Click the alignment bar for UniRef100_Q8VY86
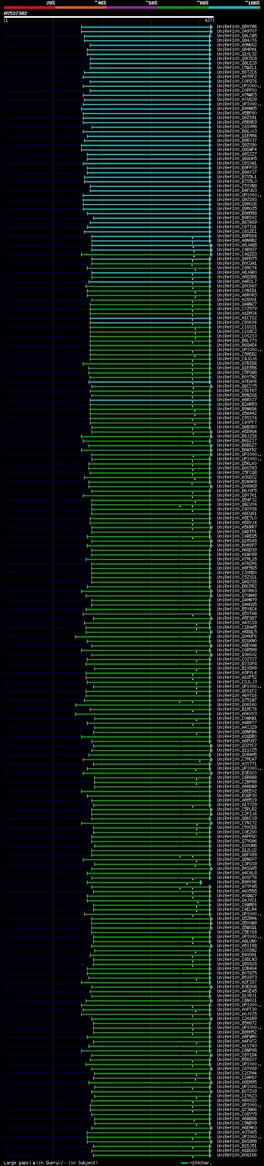This screenshot has width=264, height=1166. (146, 27)
